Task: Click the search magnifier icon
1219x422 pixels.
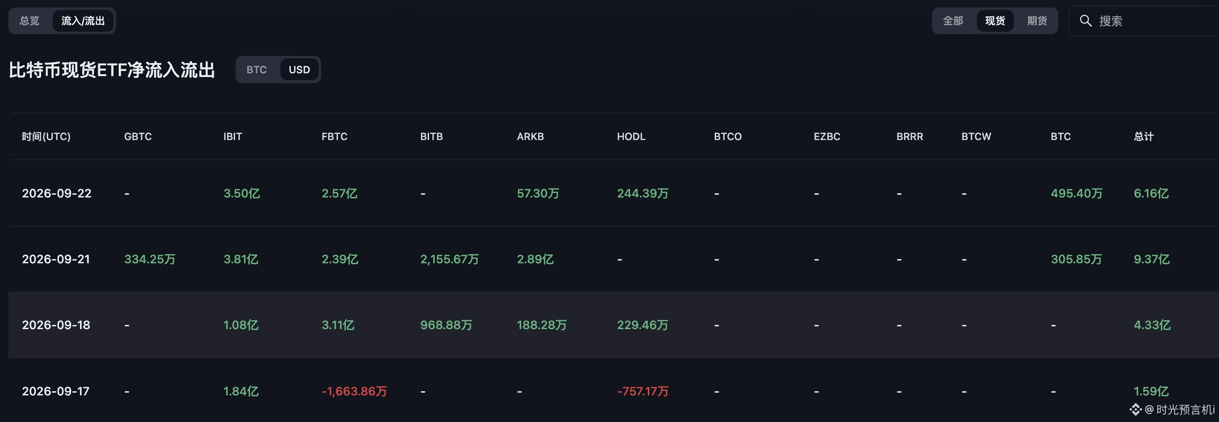Action: [x=1085, y=21]
